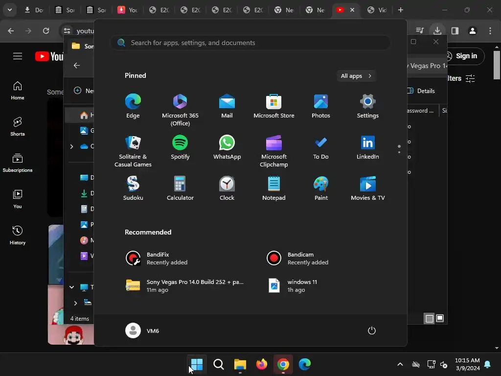Screen dimensions: 501x376
Task: Launch WhatsApp from Start menu
Action: click(x=227, y=147)
